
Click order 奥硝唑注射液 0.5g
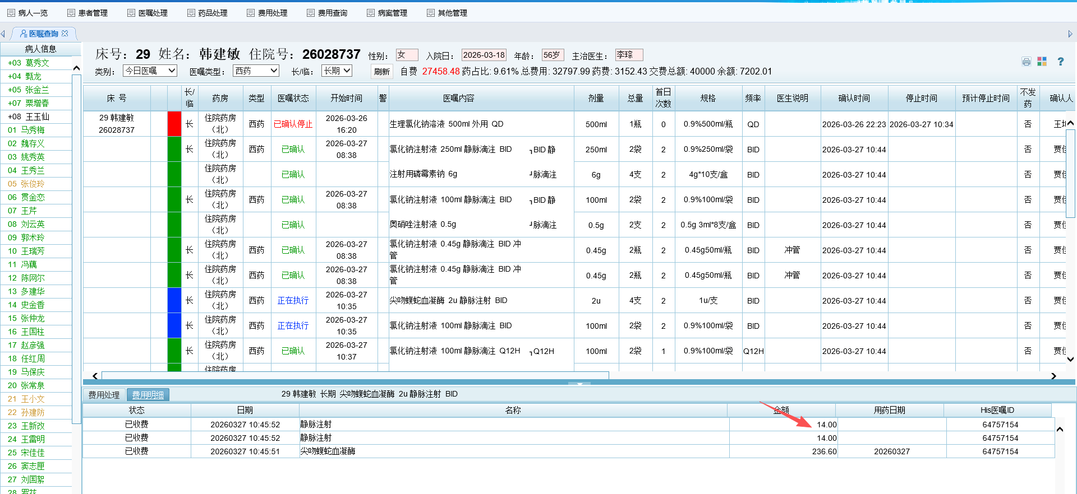pyautogui.click(x=423, y=224)
